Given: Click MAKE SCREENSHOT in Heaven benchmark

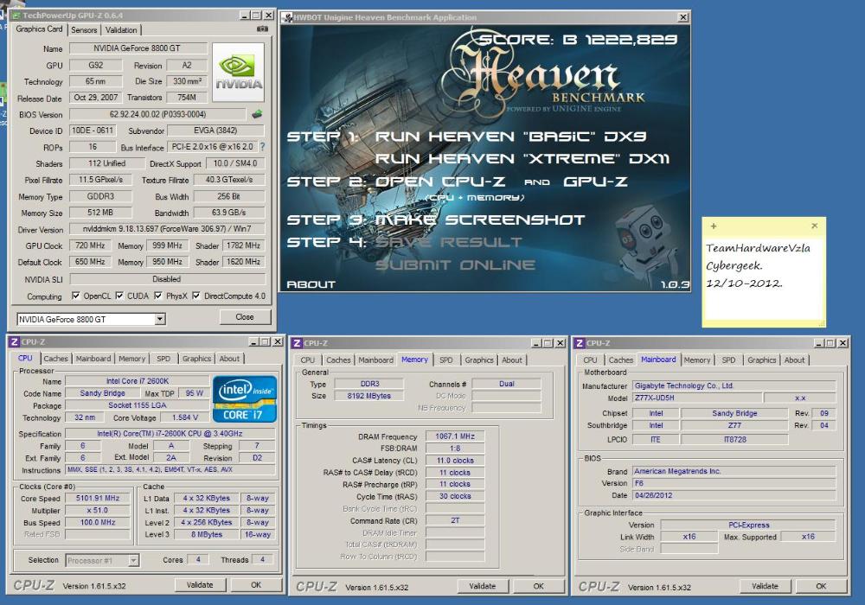Looking at the screenshot, I should (x=480, y=220).
